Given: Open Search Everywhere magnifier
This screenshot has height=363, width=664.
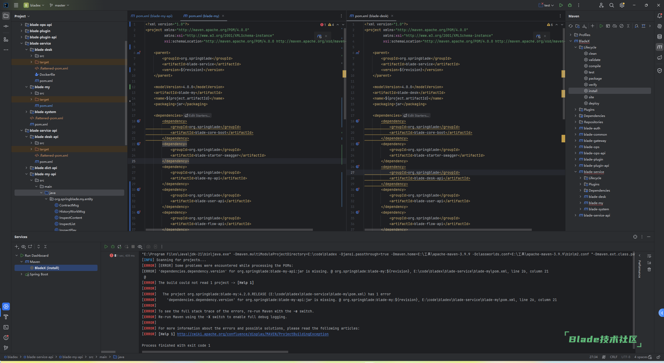Looking at the screenshot, I should 612,5.
